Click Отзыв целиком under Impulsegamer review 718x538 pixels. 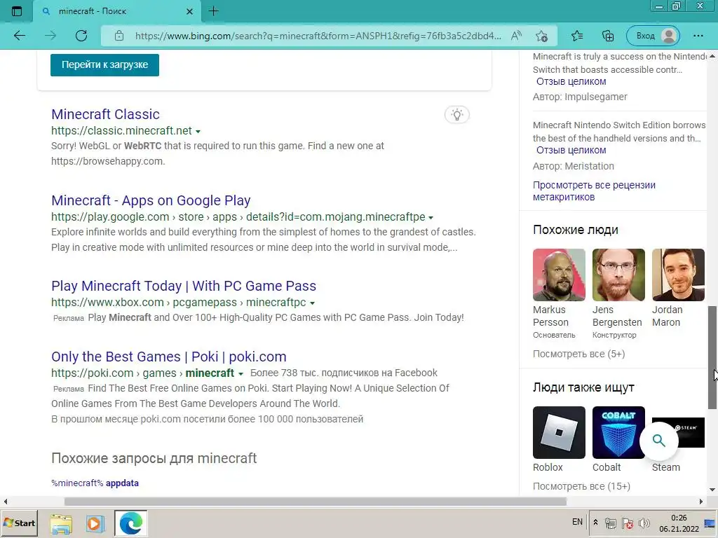(571, 81)
